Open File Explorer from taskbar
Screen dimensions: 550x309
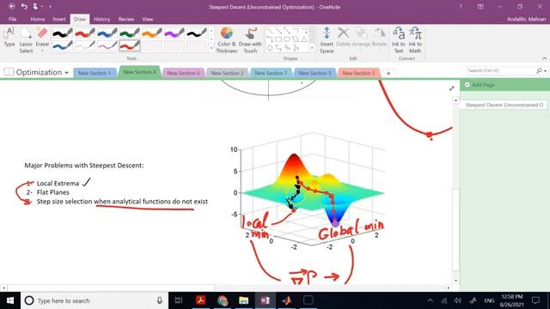[x=243, y=300]
